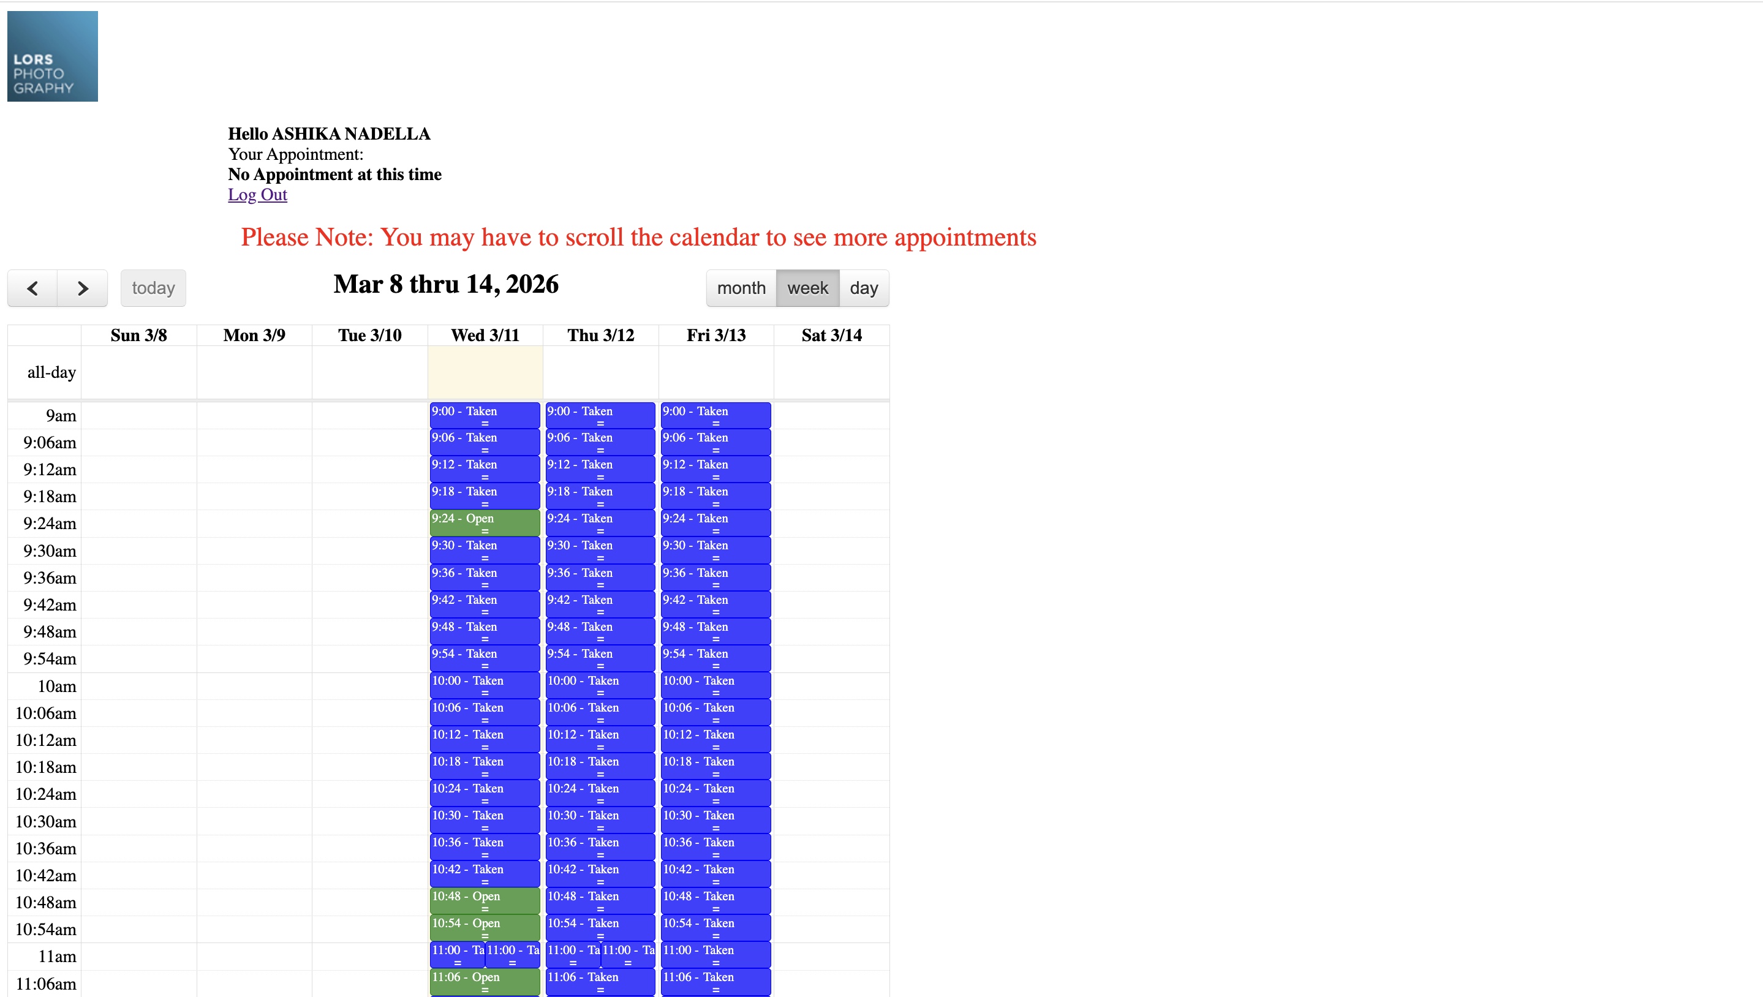The height and width of the screenshot is (997, 1763).
Task: Switch to month view
Action: point(741,288)
